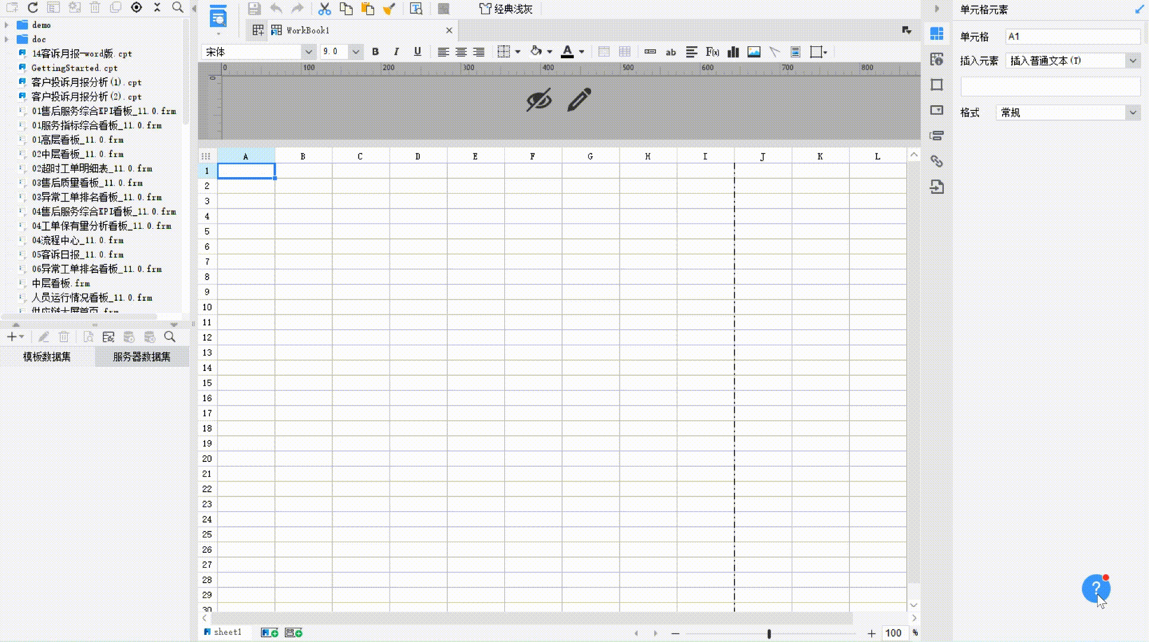
Task: Switch to the 服务器数据集 tab
Action: [142, 357]
